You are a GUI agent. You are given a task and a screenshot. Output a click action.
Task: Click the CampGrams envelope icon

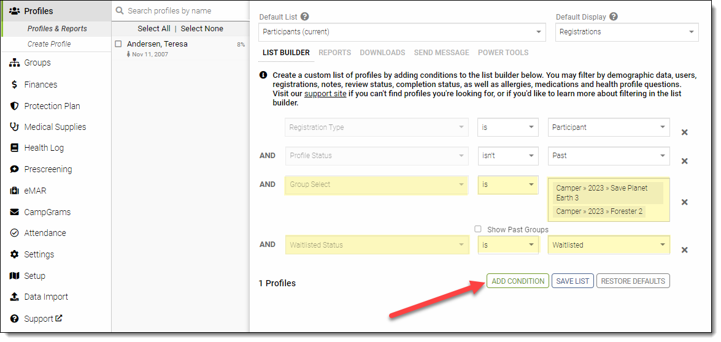point(14,212)
